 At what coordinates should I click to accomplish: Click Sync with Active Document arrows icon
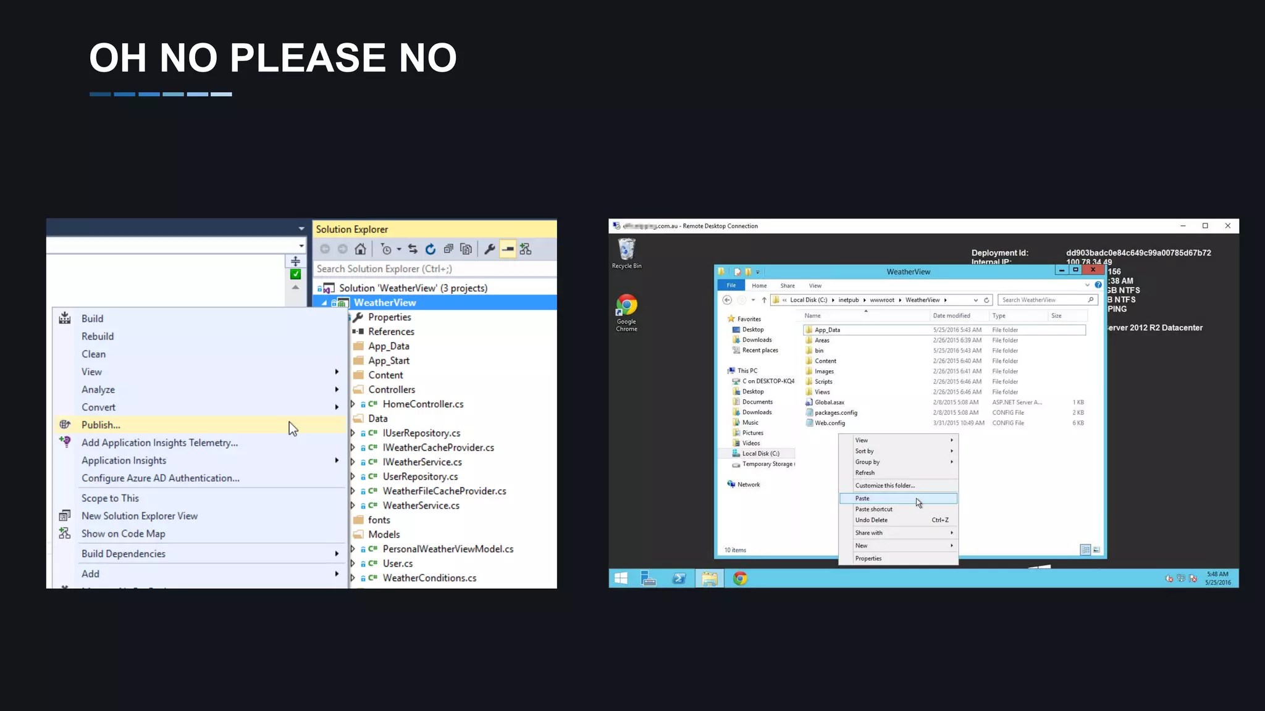pos(413,249)
